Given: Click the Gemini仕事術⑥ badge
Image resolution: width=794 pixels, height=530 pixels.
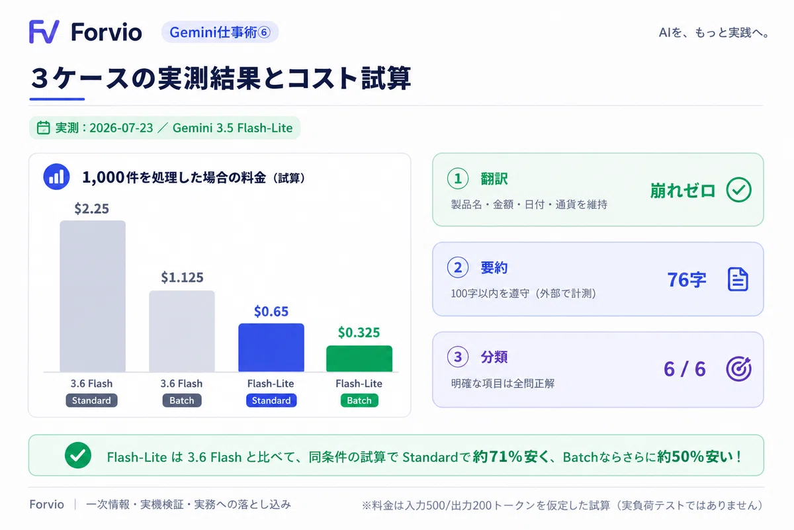Looking at the screenshot, I should tap(220, 32).
